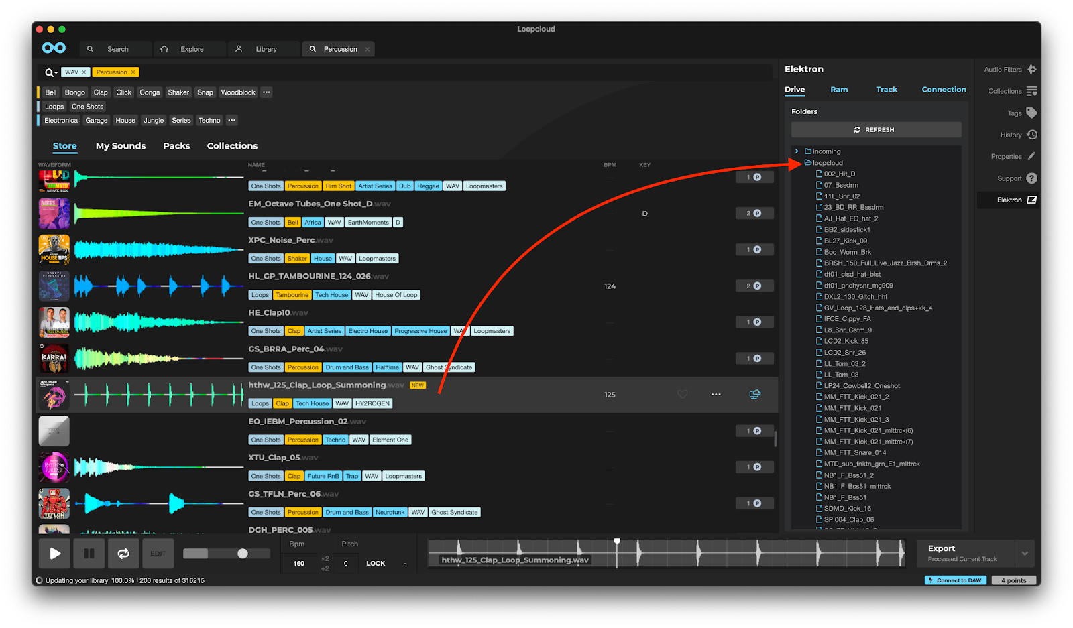1073x628 pixels.
Task: Switch to the Collections tab in the results header
Action: 232,146
